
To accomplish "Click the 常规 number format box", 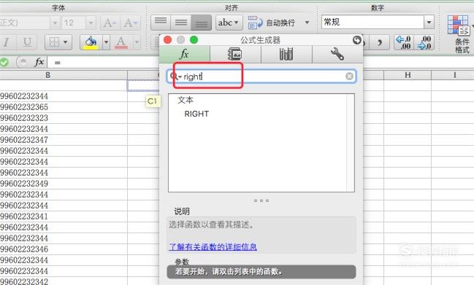I will [x=372, y=22].
